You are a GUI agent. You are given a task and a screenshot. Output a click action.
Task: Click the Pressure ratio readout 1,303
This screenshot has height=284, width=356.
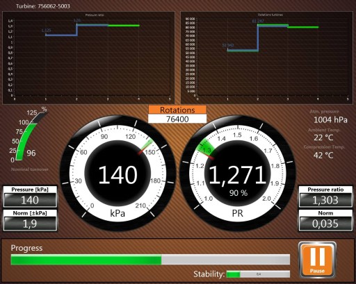click(325, 200)
